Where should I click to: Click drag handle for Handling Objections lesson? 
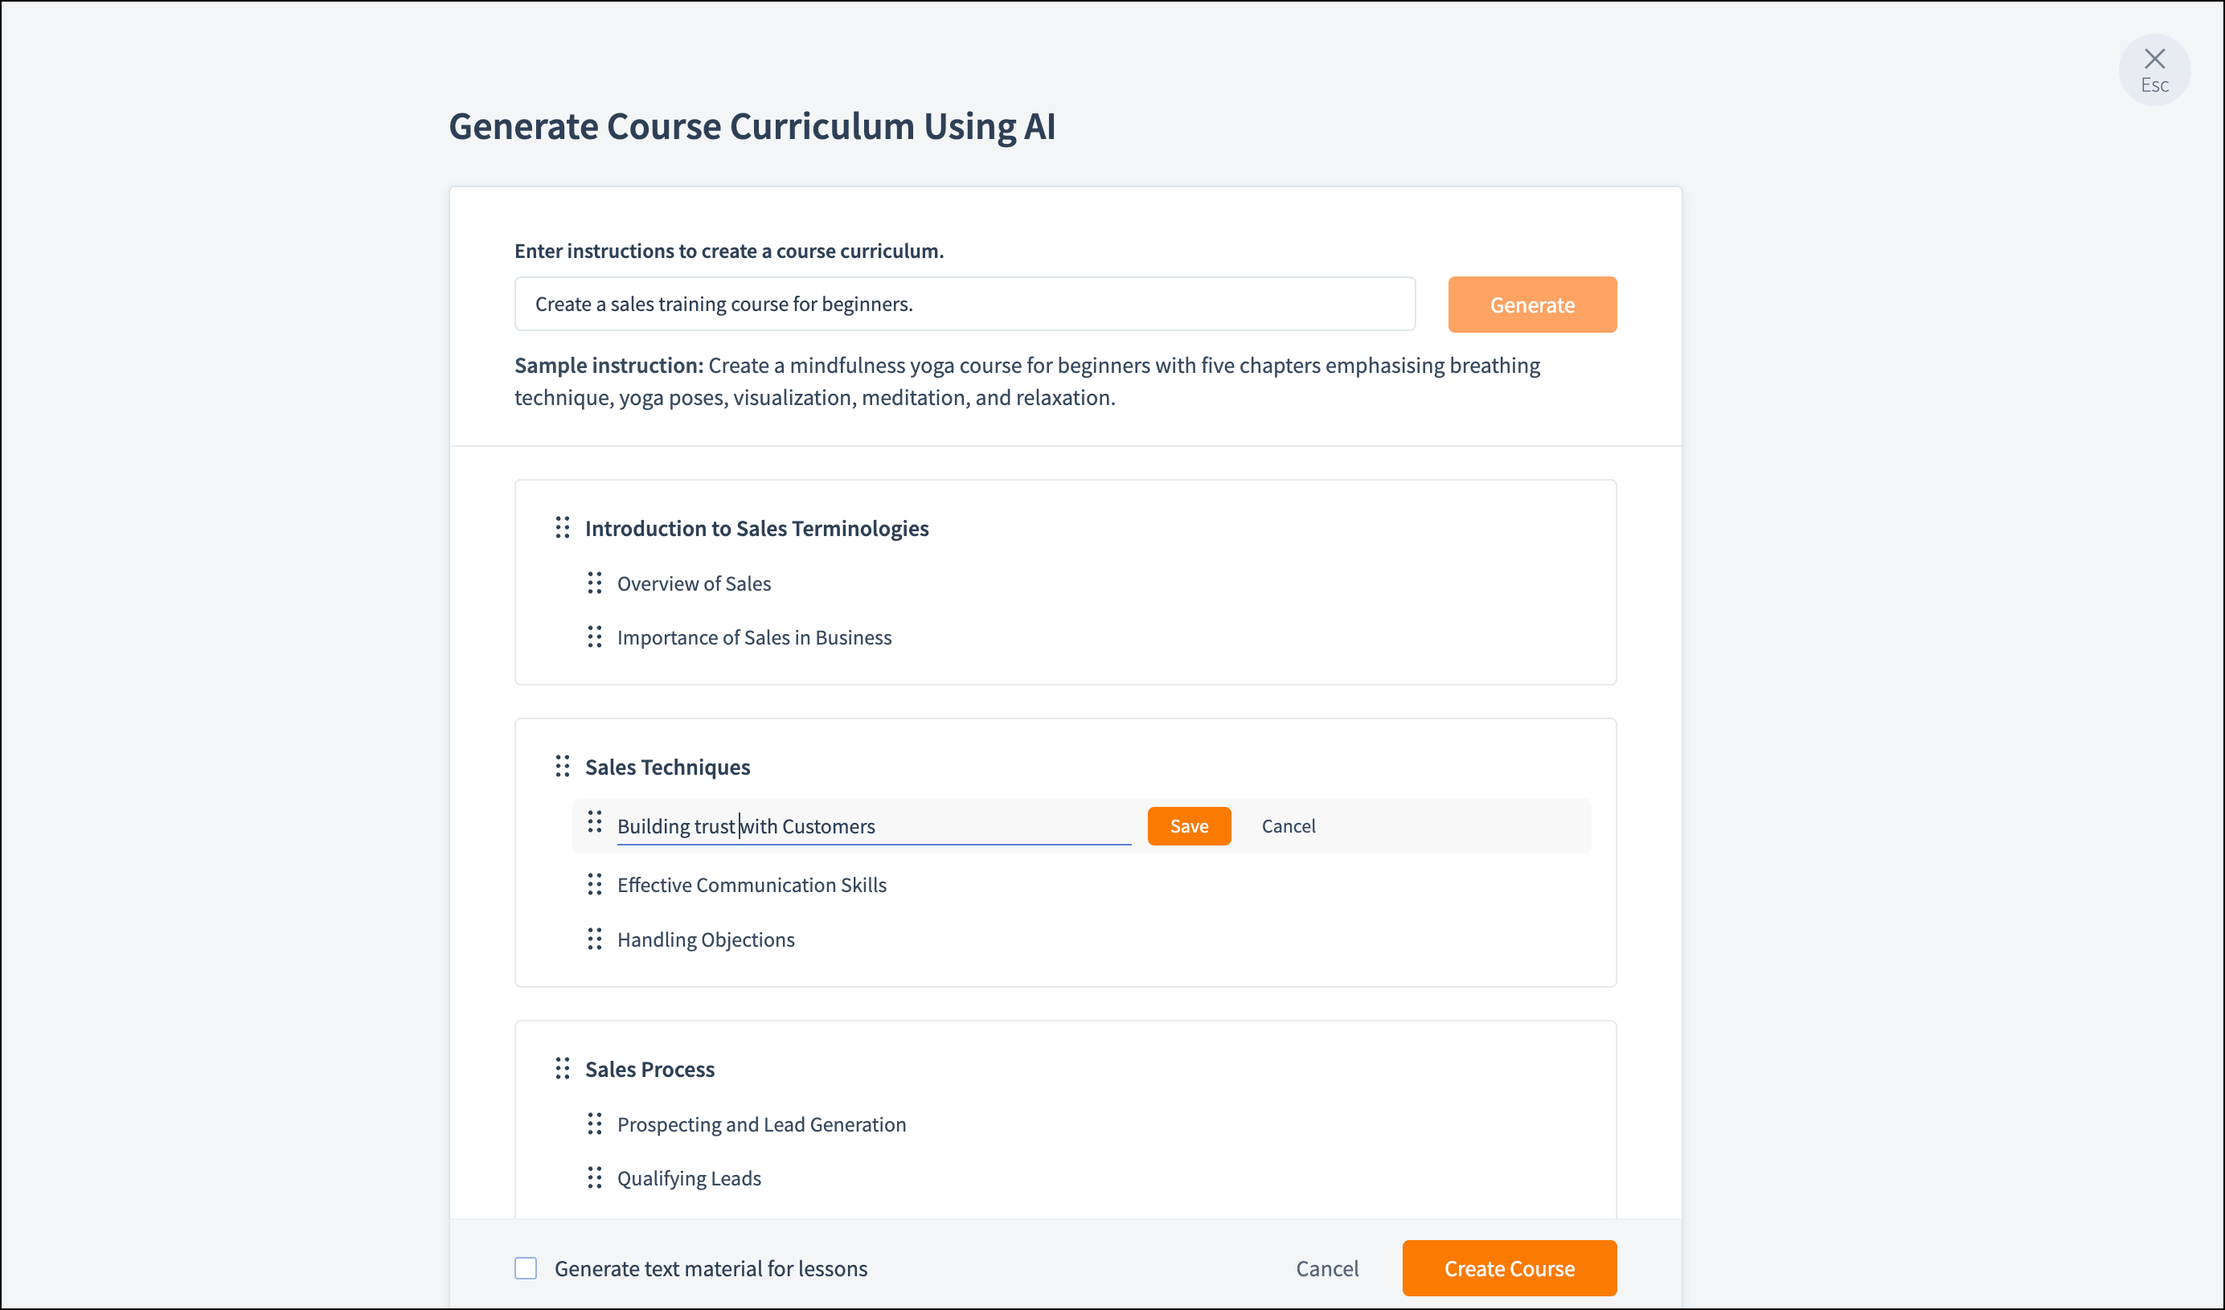tap(594, 940)
